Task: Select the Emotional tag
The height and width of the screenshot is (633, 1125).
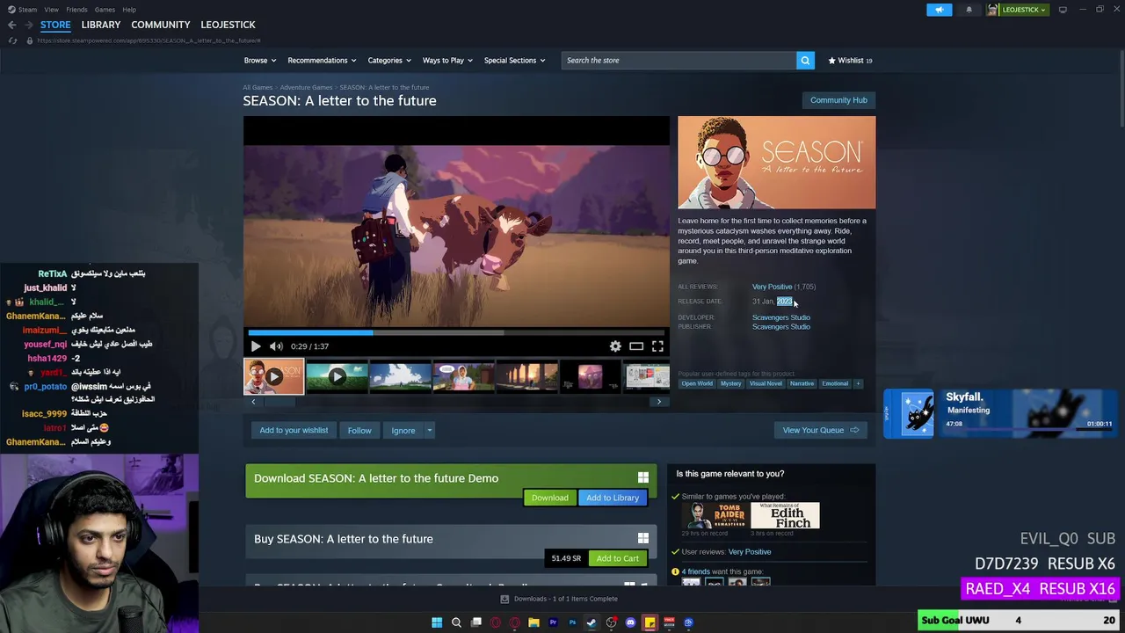Action: point(835,383)
